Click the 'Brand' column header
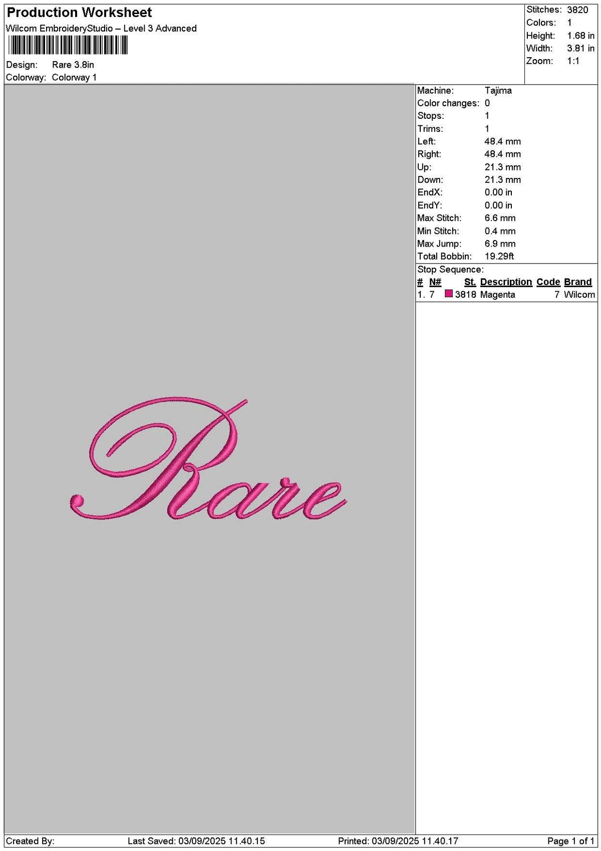Screen dimensions: 601x851 click(x=578, y=282)
